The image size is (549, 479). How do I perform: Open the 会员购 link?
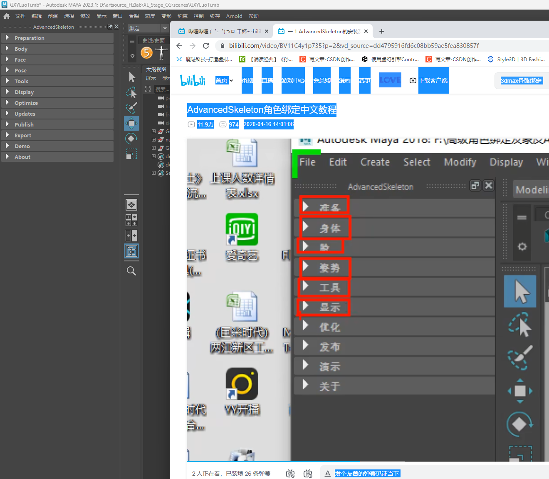click(322, 80)
